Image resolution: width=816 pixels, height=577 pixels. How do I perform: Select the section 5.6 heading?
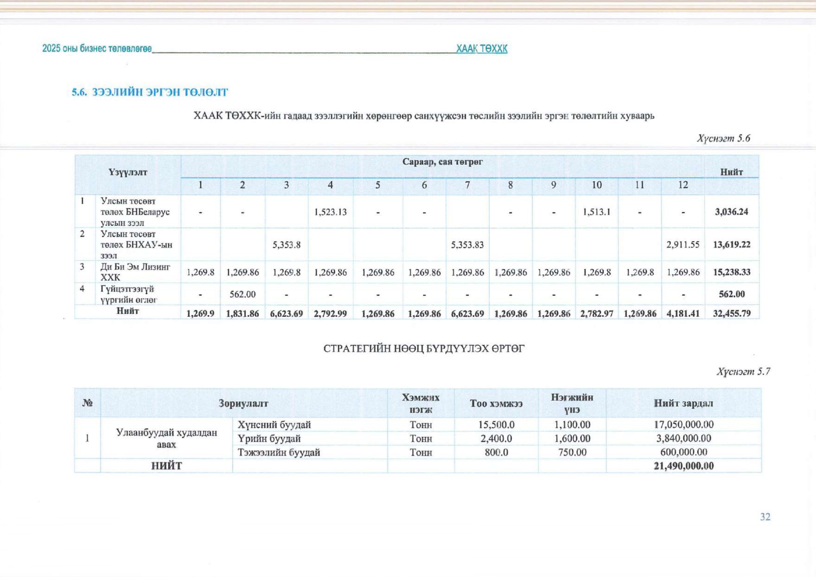click(x=149, y=92)
